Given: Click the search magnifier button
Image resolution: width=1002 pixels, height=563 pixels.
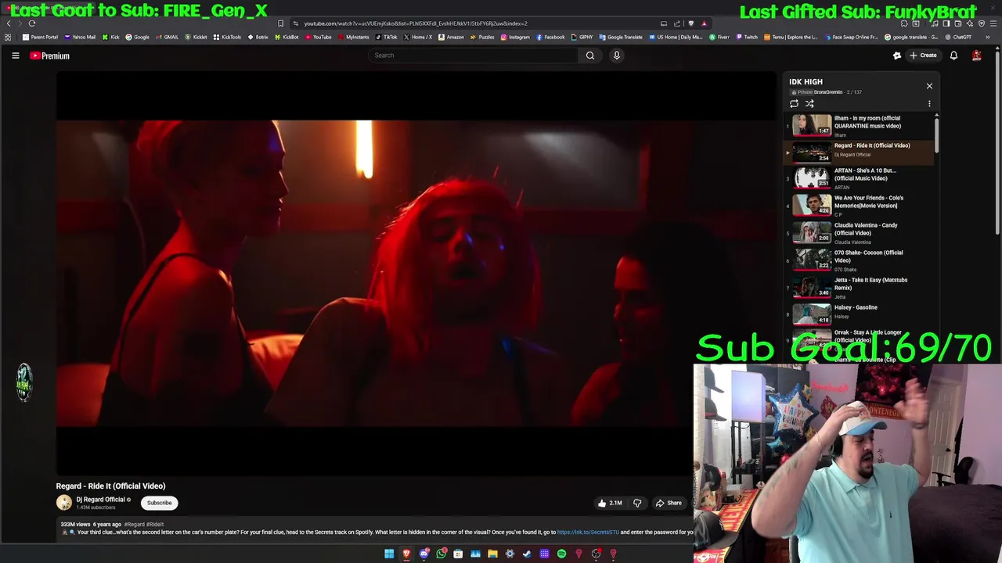Looking at the screenshot, I should pyautogui.click(x=590, y=56).
